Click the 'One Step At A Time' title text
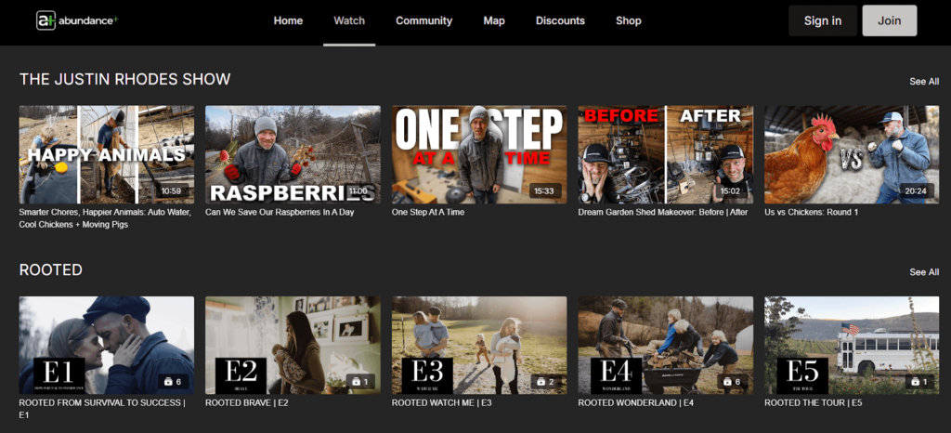The height and width of the screenshot is (433, 951). [x=428, y=212]
